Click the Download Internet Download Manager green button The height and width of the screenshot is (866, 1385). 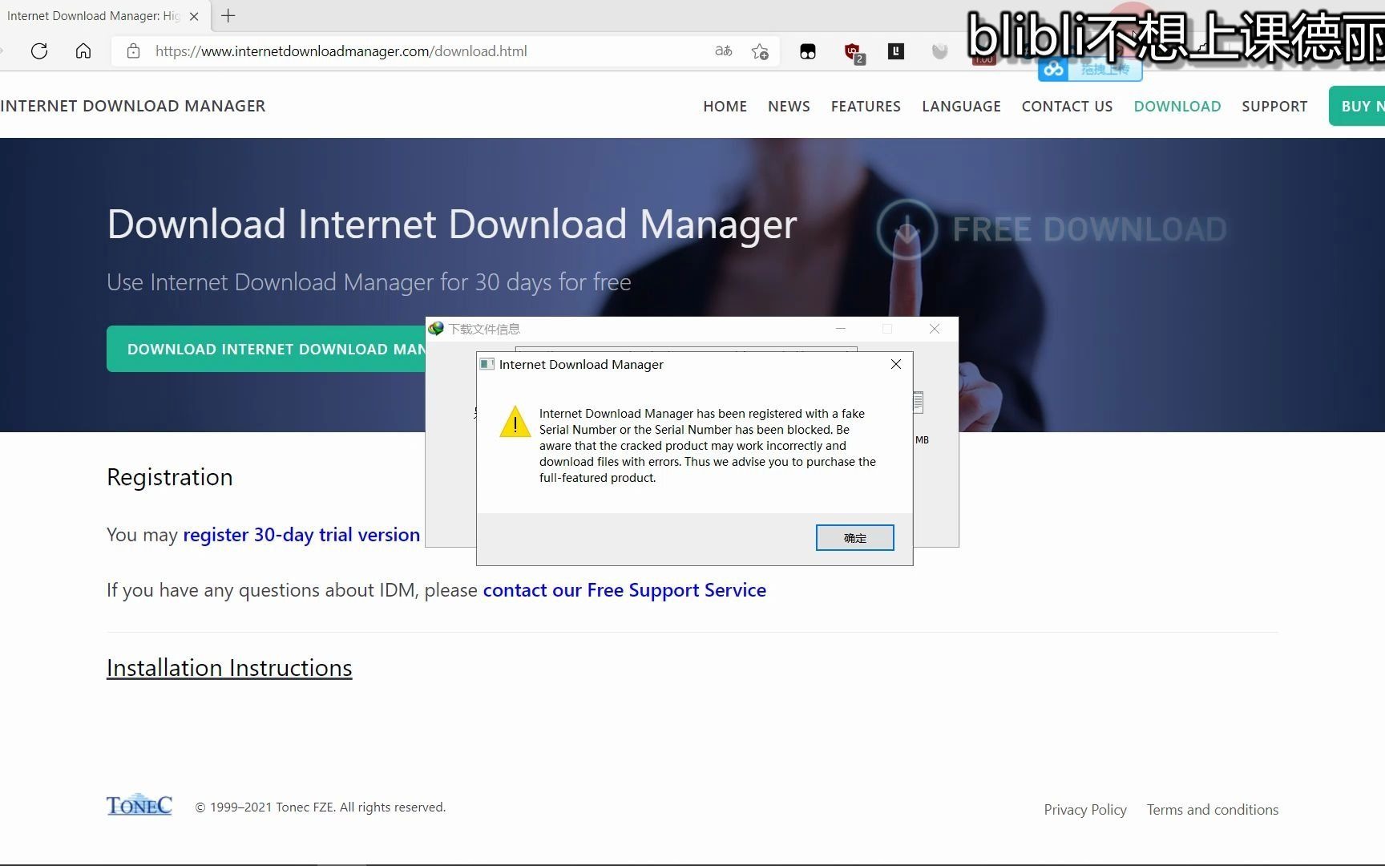[266, 349]
